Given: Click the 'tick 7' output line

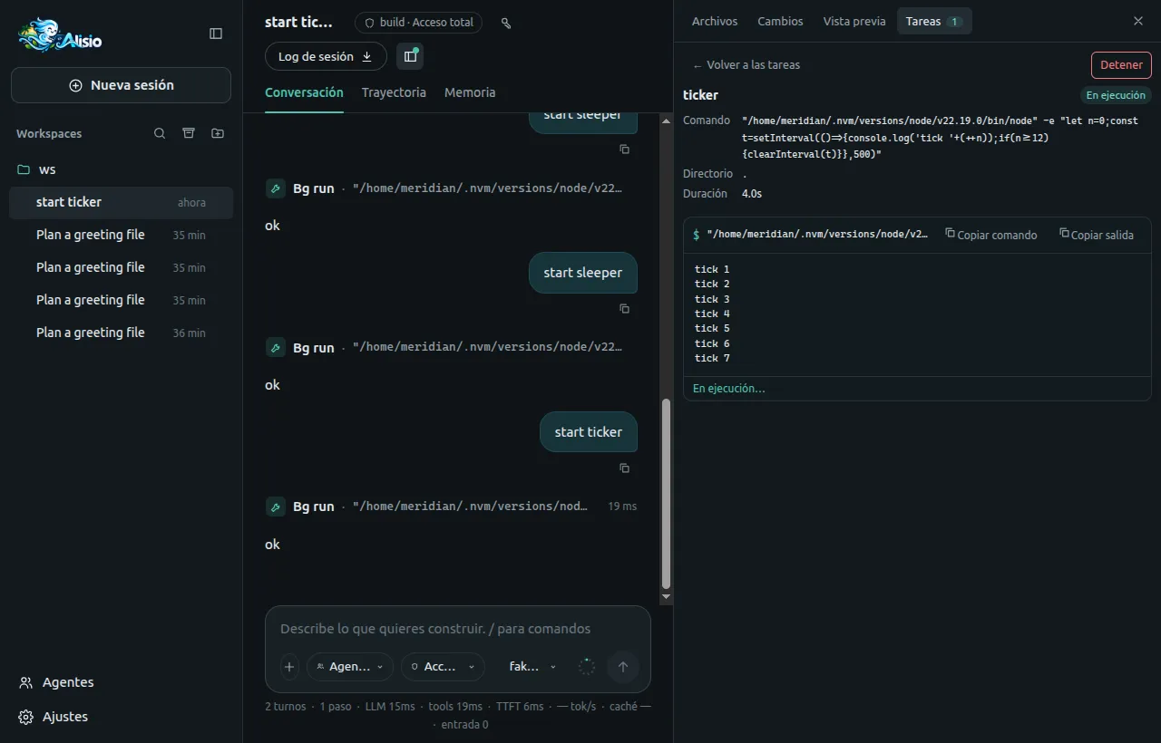Looking at the screenshot, I should pyautogui.click(x=712, y=358).
